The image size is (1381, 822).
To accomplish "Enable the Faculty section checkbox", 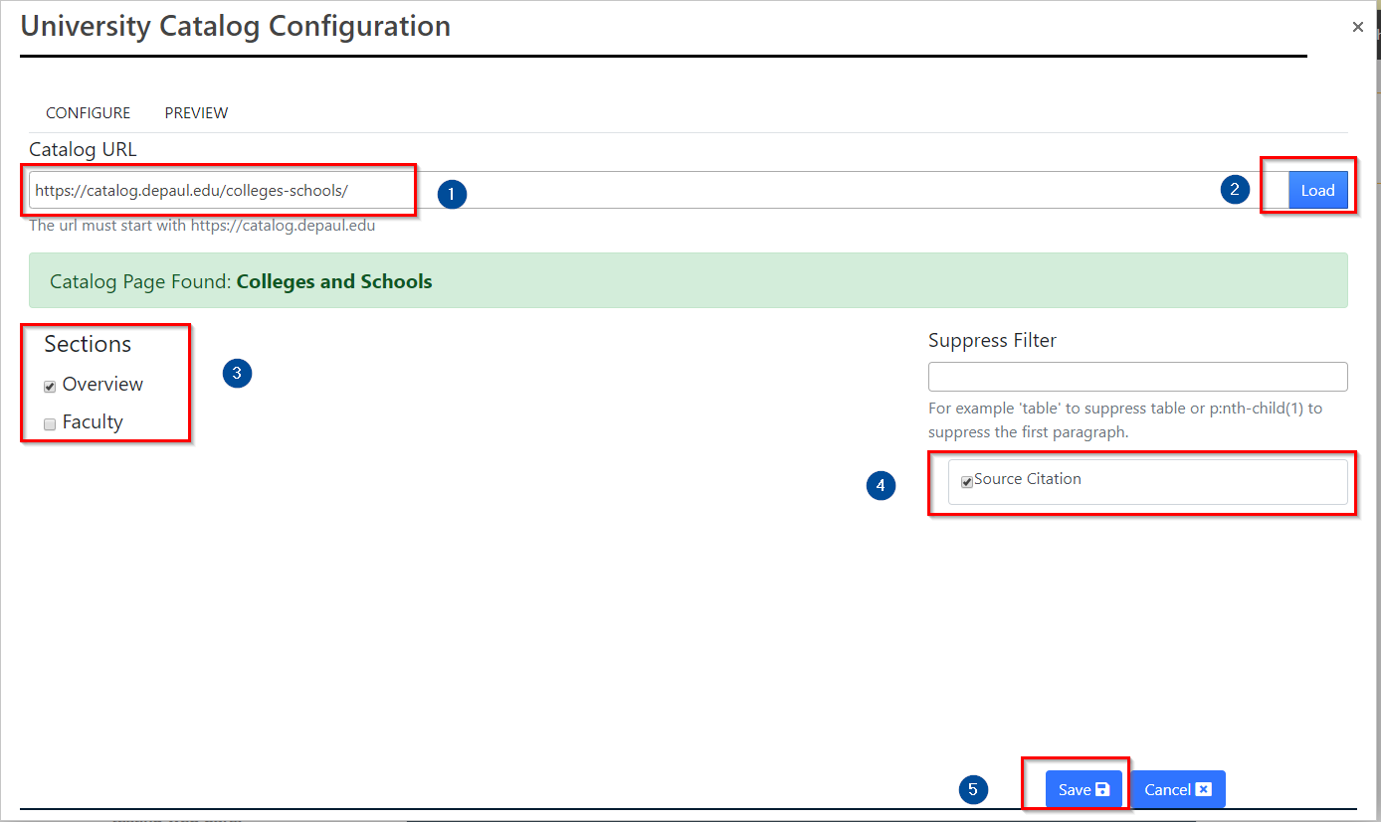I will click(50, 424).
